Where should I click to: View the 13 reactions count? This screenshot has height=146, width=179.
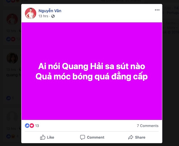(37, 126)
